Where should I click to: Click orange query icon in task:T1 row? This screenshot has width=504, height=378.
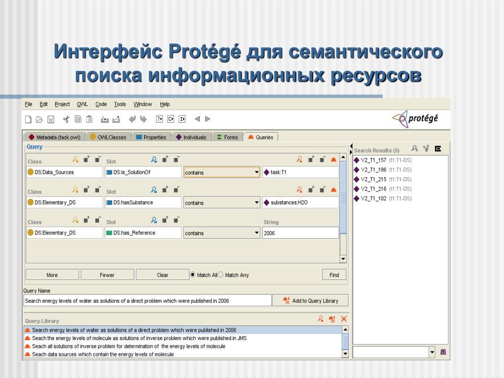[334, 159]
